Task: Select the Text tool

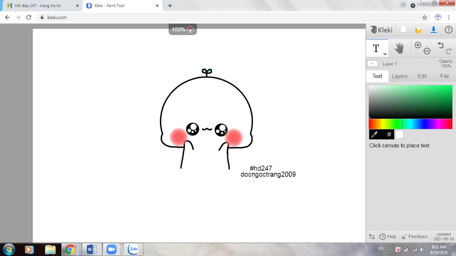Action: pyautogui.click(x=376, y=48)
